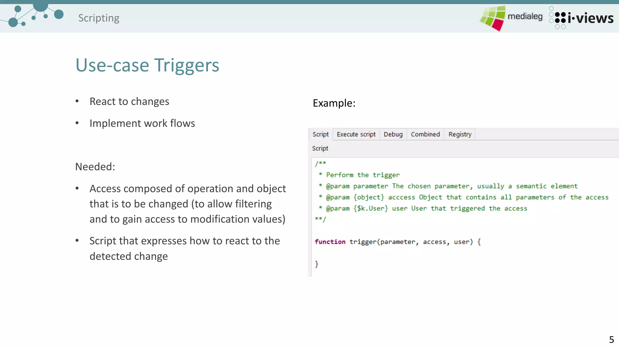Click the '**/' comment closing line
The width and height of the screenshot is (619, 348).
[x=320, y=219]
